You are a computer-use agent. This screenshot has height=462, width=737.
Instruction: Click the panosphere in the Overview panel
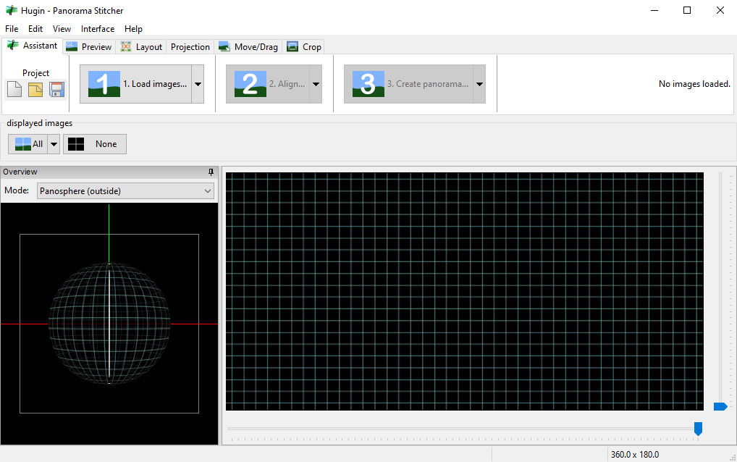pos(109,322)
